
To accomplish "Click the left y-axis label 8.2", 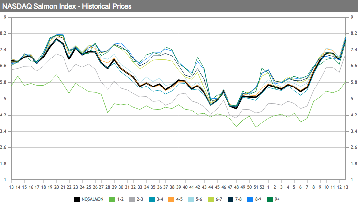I will pyautogui.click(x=3, y=33).
